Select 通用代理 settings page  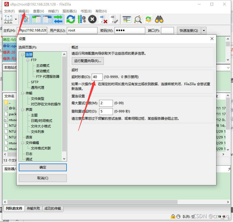click(38, 87)
